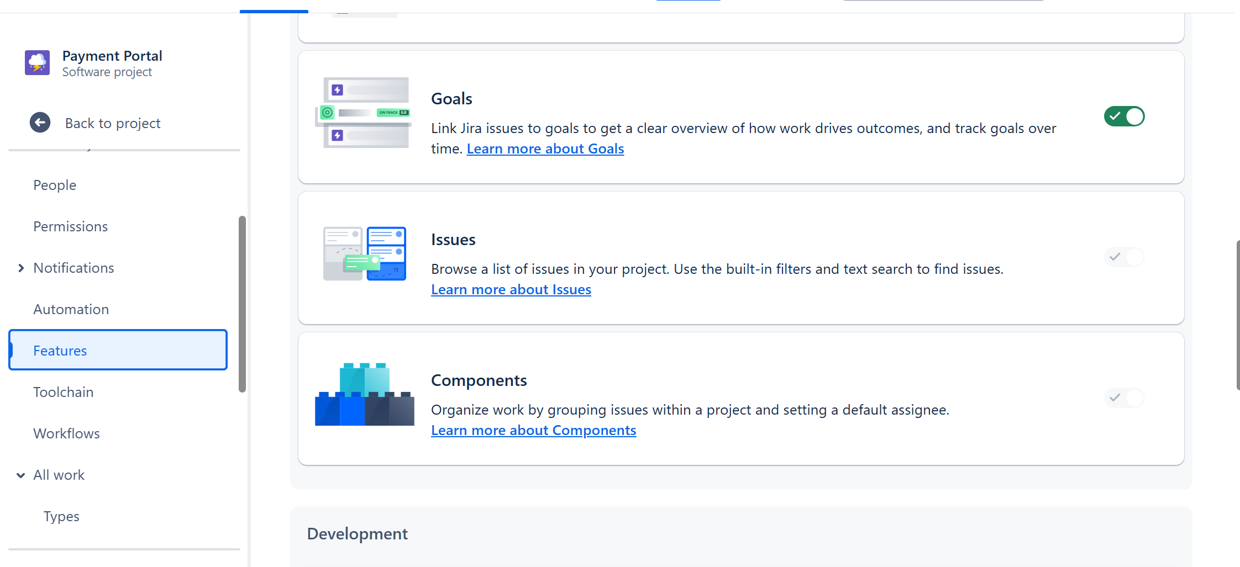Open the Types page under All work
The height and width of the screenshot is (567, 1240).
point(61,516)
